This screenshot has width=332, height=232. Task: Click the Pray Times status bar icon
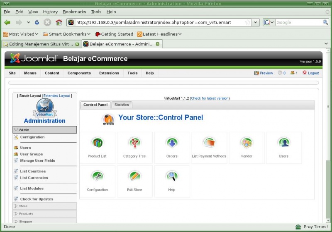pyautogui.click(x=298, y=227)
